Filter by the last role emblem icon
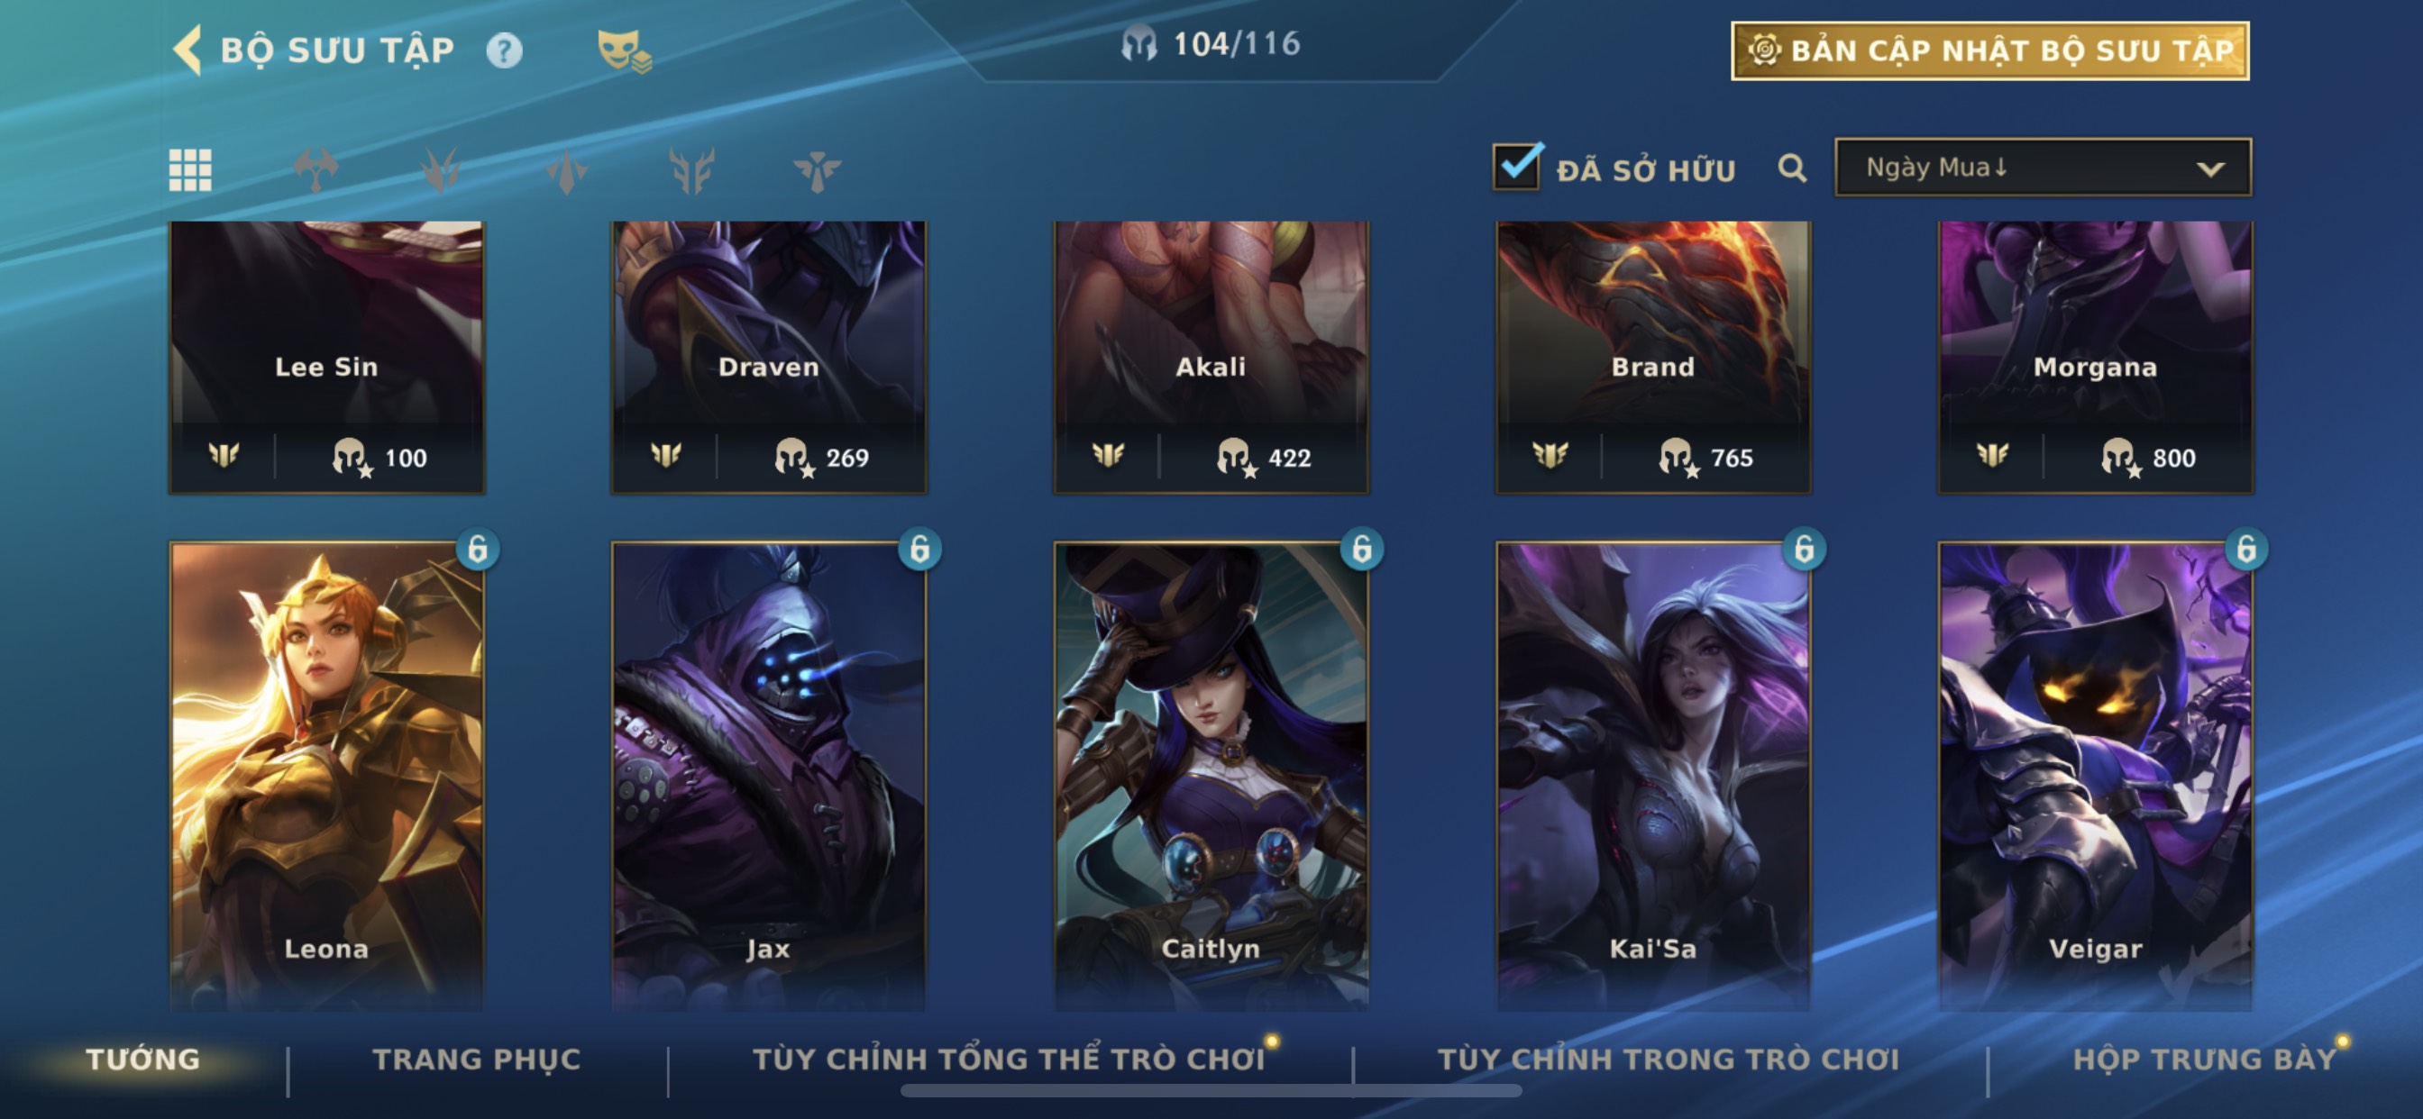Screen dimensions: 2423x1119 [x=818, y=170]
